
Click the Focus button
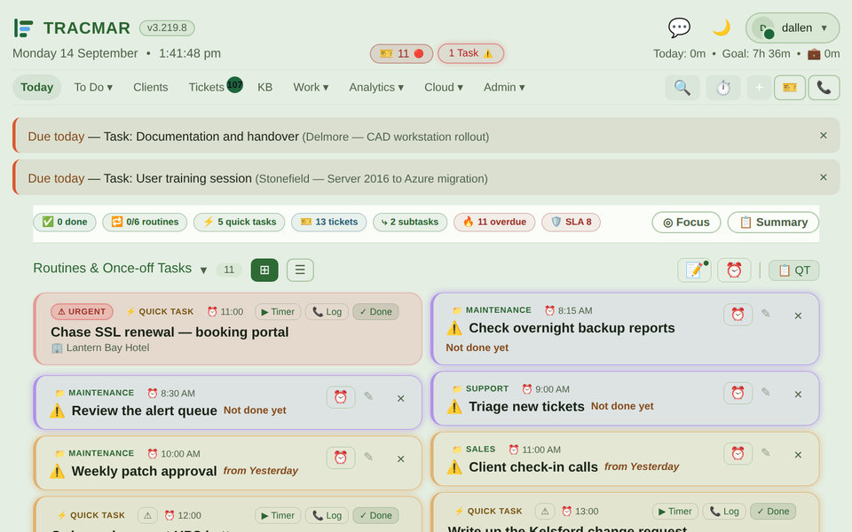[686, 223]
